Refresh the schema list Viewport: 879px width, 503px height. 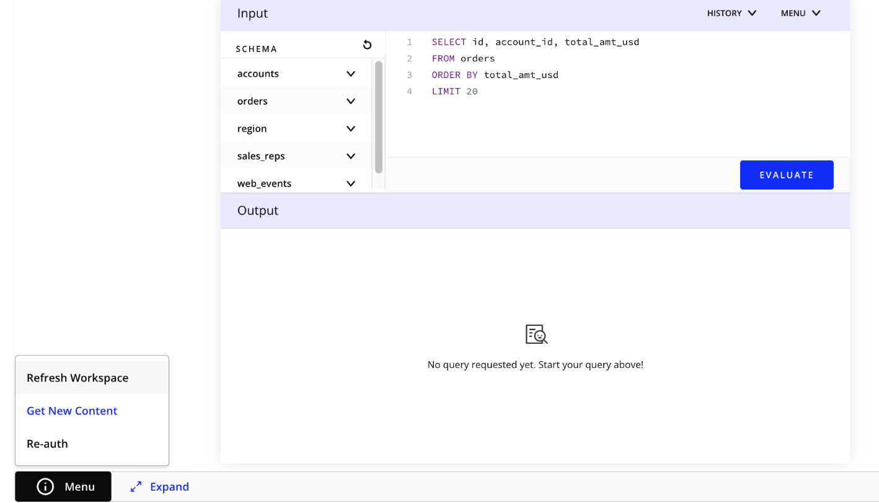point(367,45)
